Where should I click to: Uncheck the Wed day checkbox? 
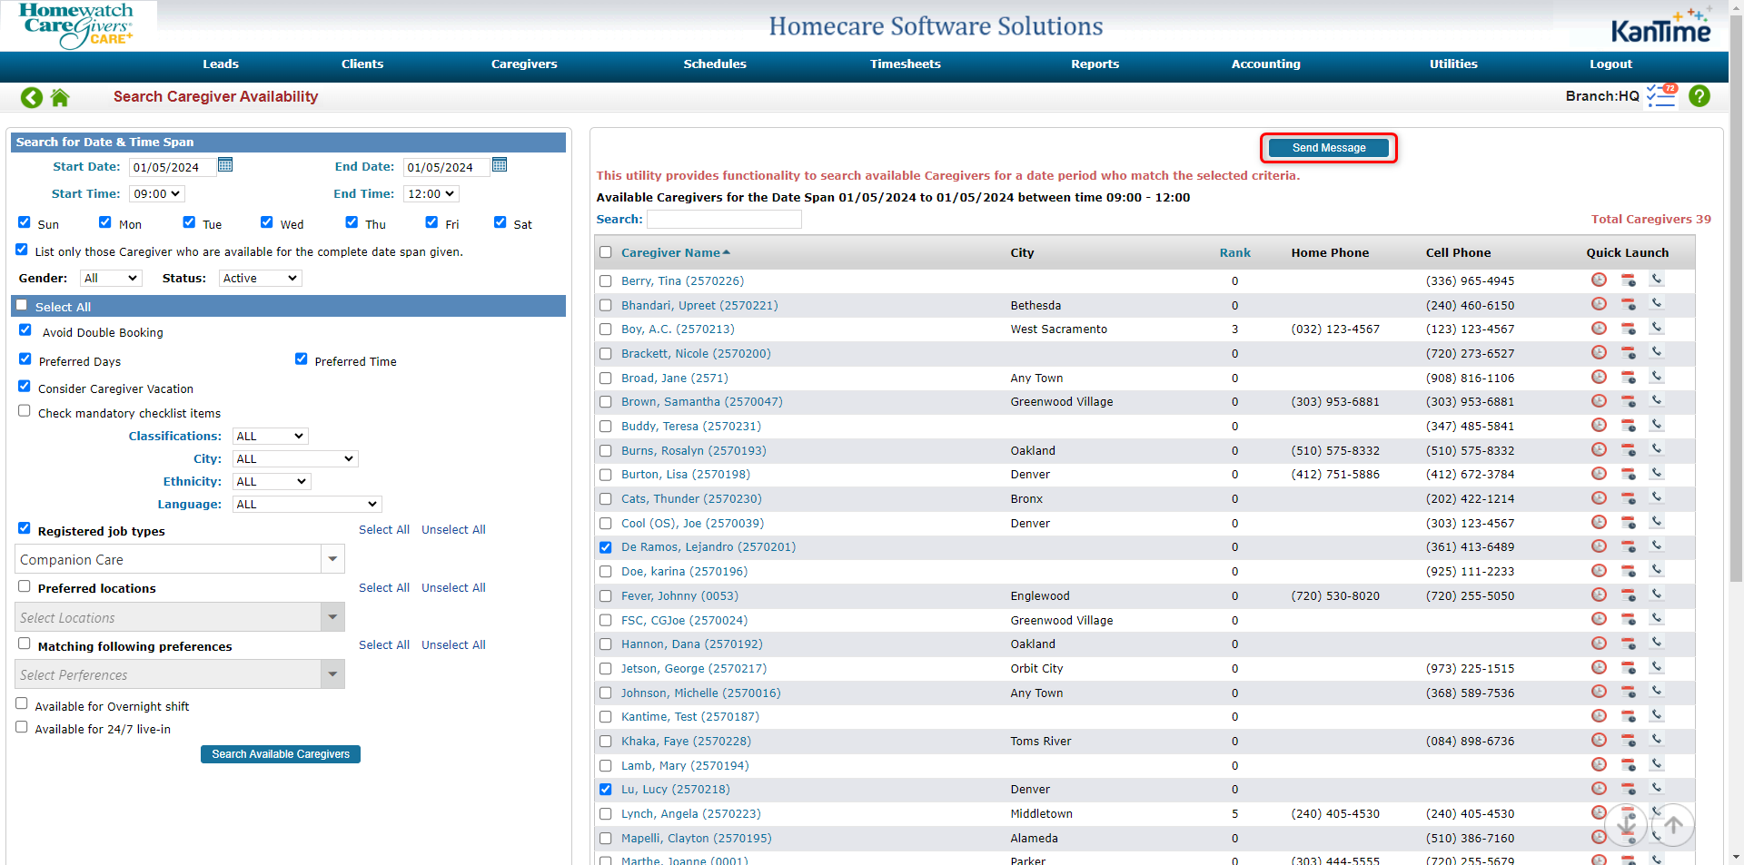coord(267,222)
